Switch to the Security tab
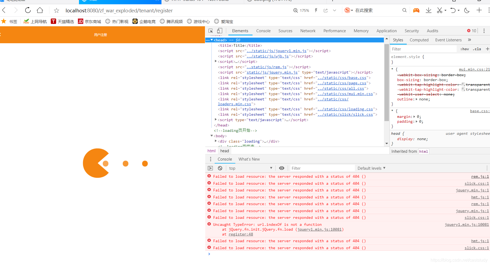Screen dimensions: 490x265 click(x=412, y=31)
